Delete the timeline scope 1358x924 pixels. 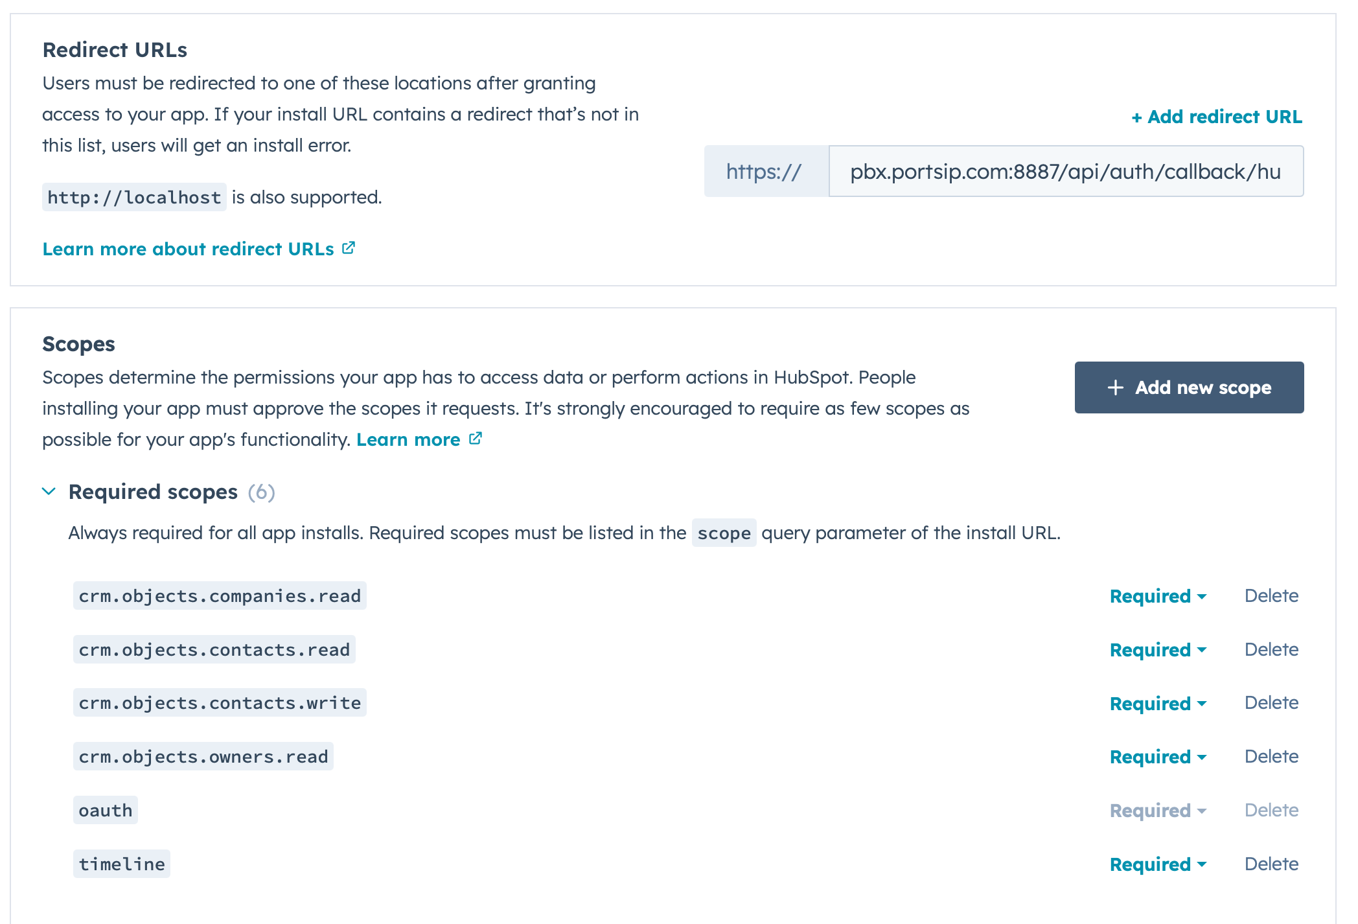(x=1271, y=864)
